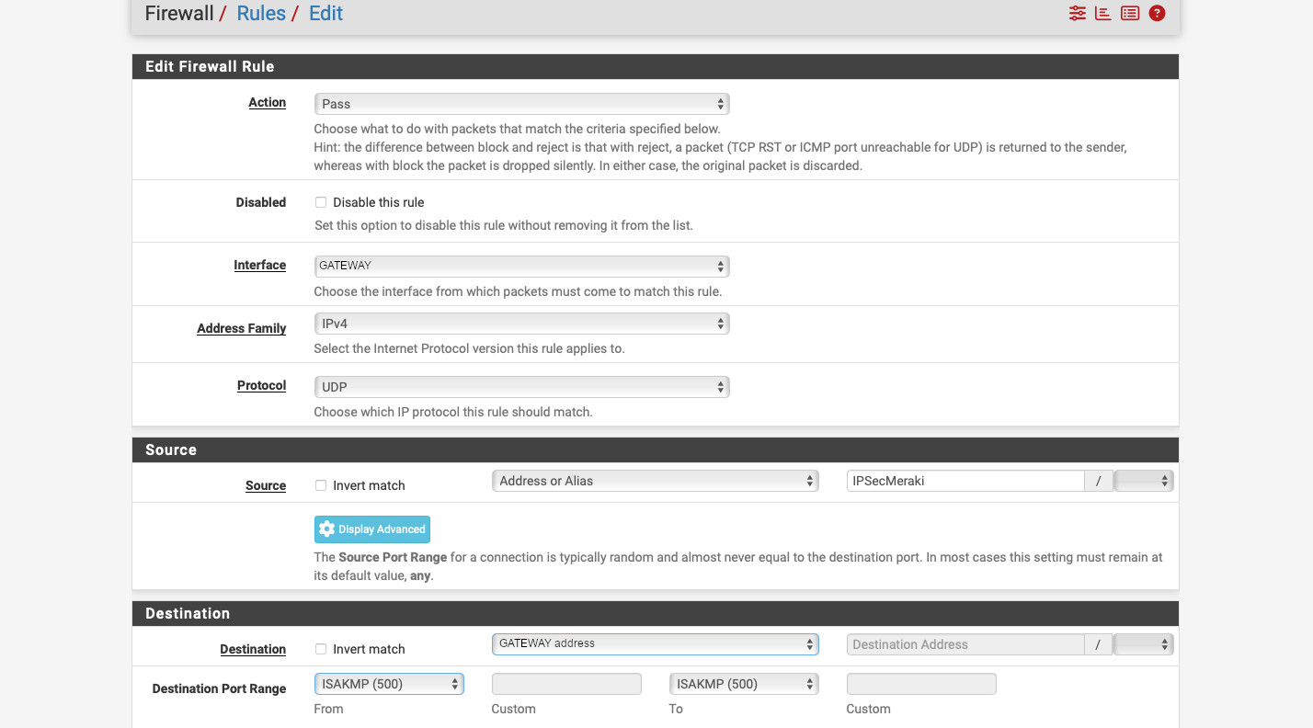The image size is (1313, 728).
Task: Go to Rules in the breadcrumb
Action: 261,14
